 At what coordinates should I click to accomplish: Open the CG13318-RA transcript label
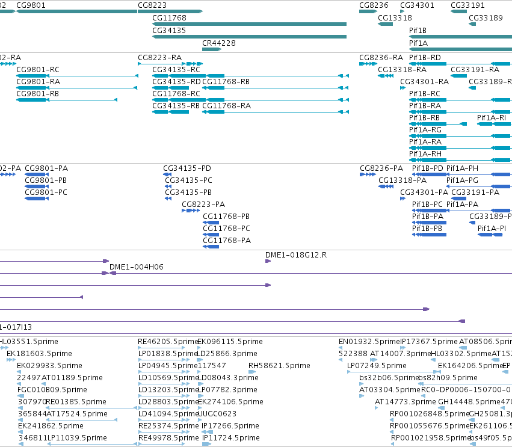click(x=403, y=70)
